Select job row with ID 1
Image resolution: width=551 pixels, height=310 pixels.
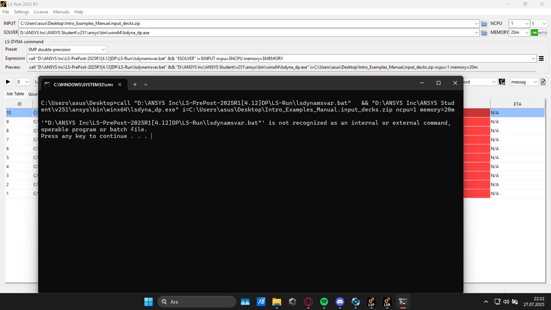tap(19, 193)
